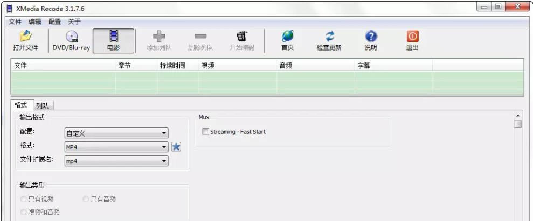Image resolution: width=533 pixels, height=221 pixels.
Task: Select the 只有视频 radio button
Action: pyautogui.click(x=24, y=199)
